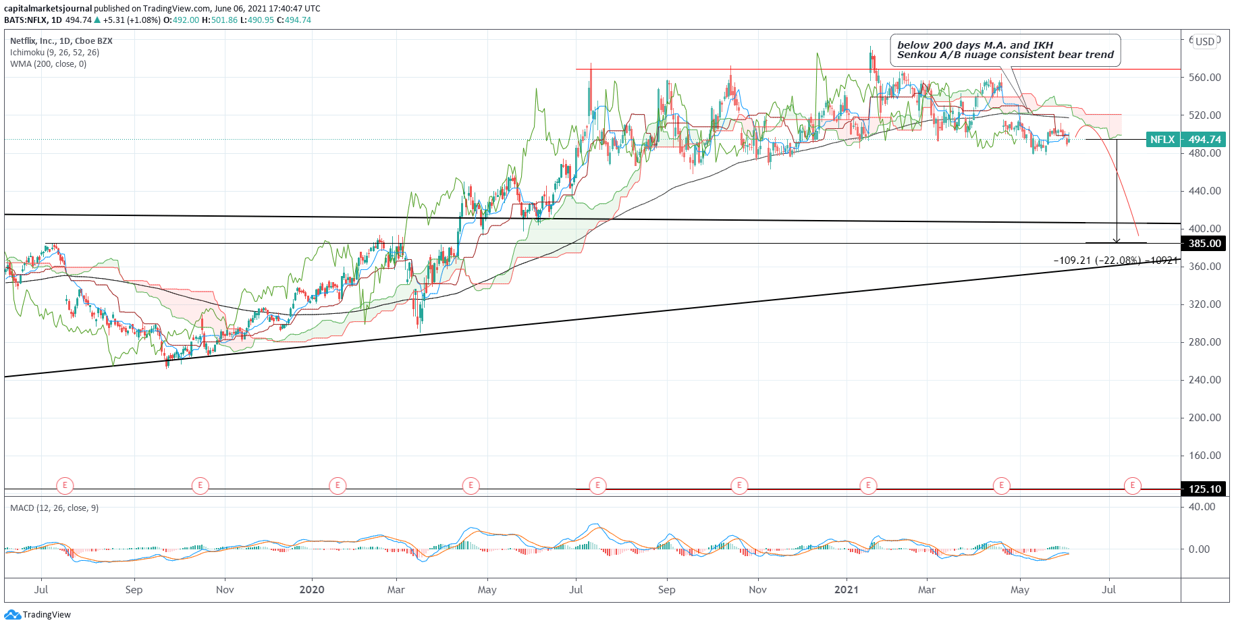Select the earnings marker before May 2020

pos(471,485)
